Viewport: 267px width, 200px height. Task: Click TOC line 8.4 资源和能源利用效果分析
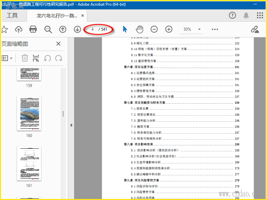(185, 168)
